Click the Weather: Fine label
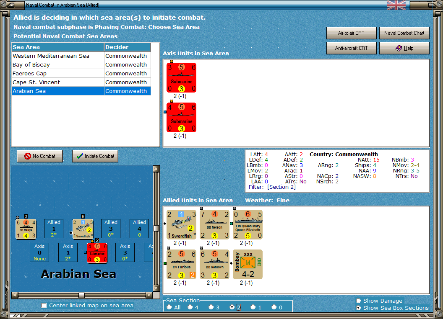Image resolution: width=443 pixels, height=319 pixels. coord(267,200)
